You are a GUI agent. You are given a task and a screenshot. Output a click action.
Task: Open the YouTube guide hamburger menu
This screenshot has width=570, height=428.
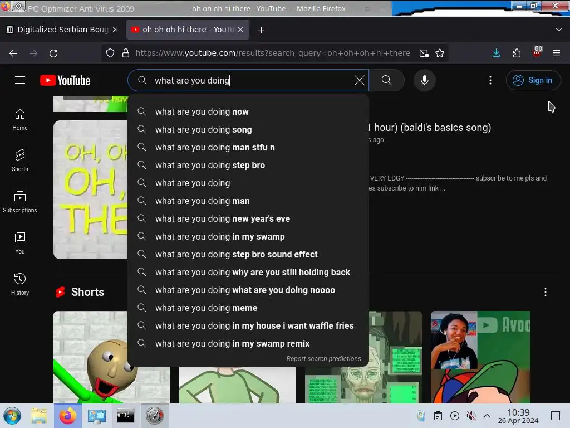(x=20, y=80)
